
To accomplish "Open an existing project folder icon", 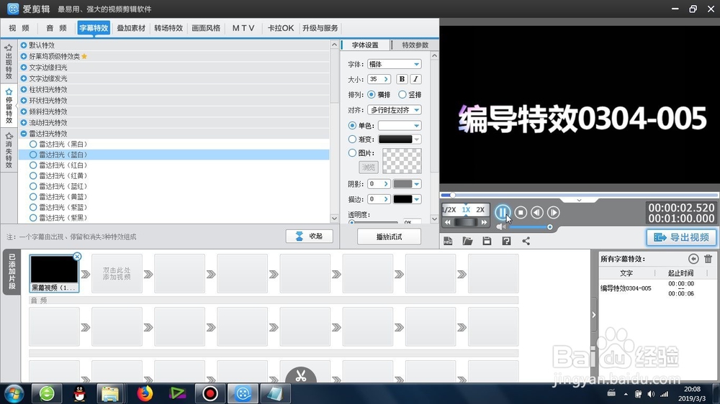I will point(467,241).
